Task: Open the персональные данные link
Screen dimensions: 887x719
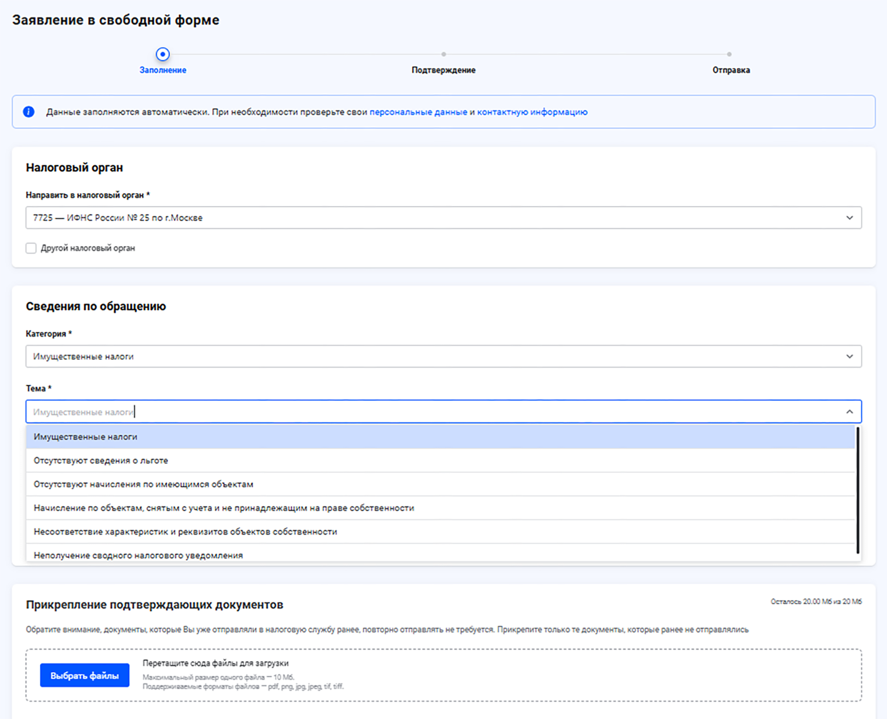Action: [x=418, y=112]
